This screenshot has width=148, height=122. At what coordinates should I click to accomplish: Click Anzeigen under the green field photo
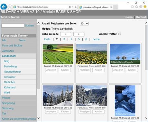tap(51, 70)
